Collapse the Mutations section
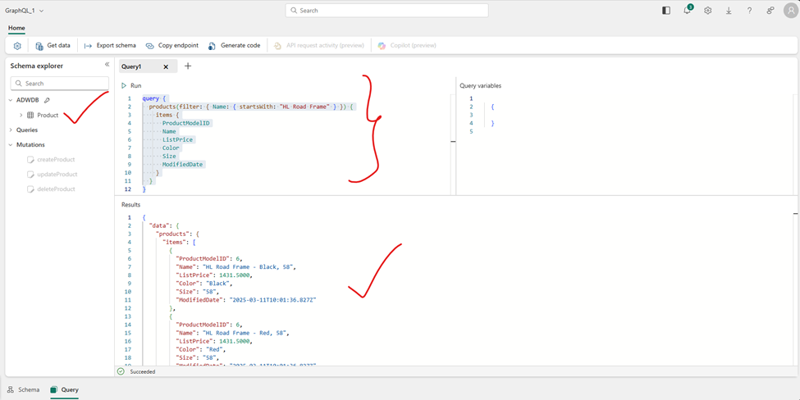 pyautogui.click(x=11, y=145)
